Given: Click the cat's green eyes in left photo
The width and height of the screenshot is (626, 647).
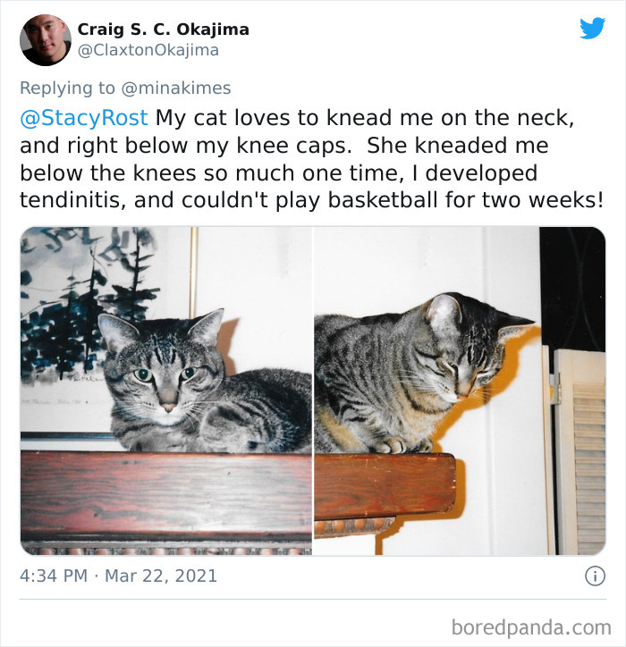Looking at the screenshot, I should click(x=165, y=374).
